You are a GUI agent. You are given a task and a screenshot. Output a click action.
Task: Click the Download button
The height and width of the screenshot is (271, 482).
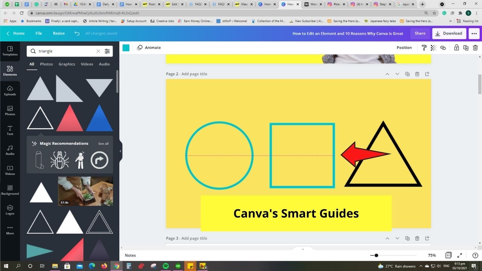[449, 33]
